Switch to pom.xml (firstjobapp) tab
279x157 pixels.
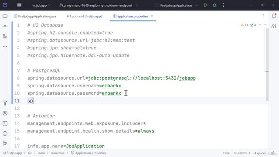[84, 16]
